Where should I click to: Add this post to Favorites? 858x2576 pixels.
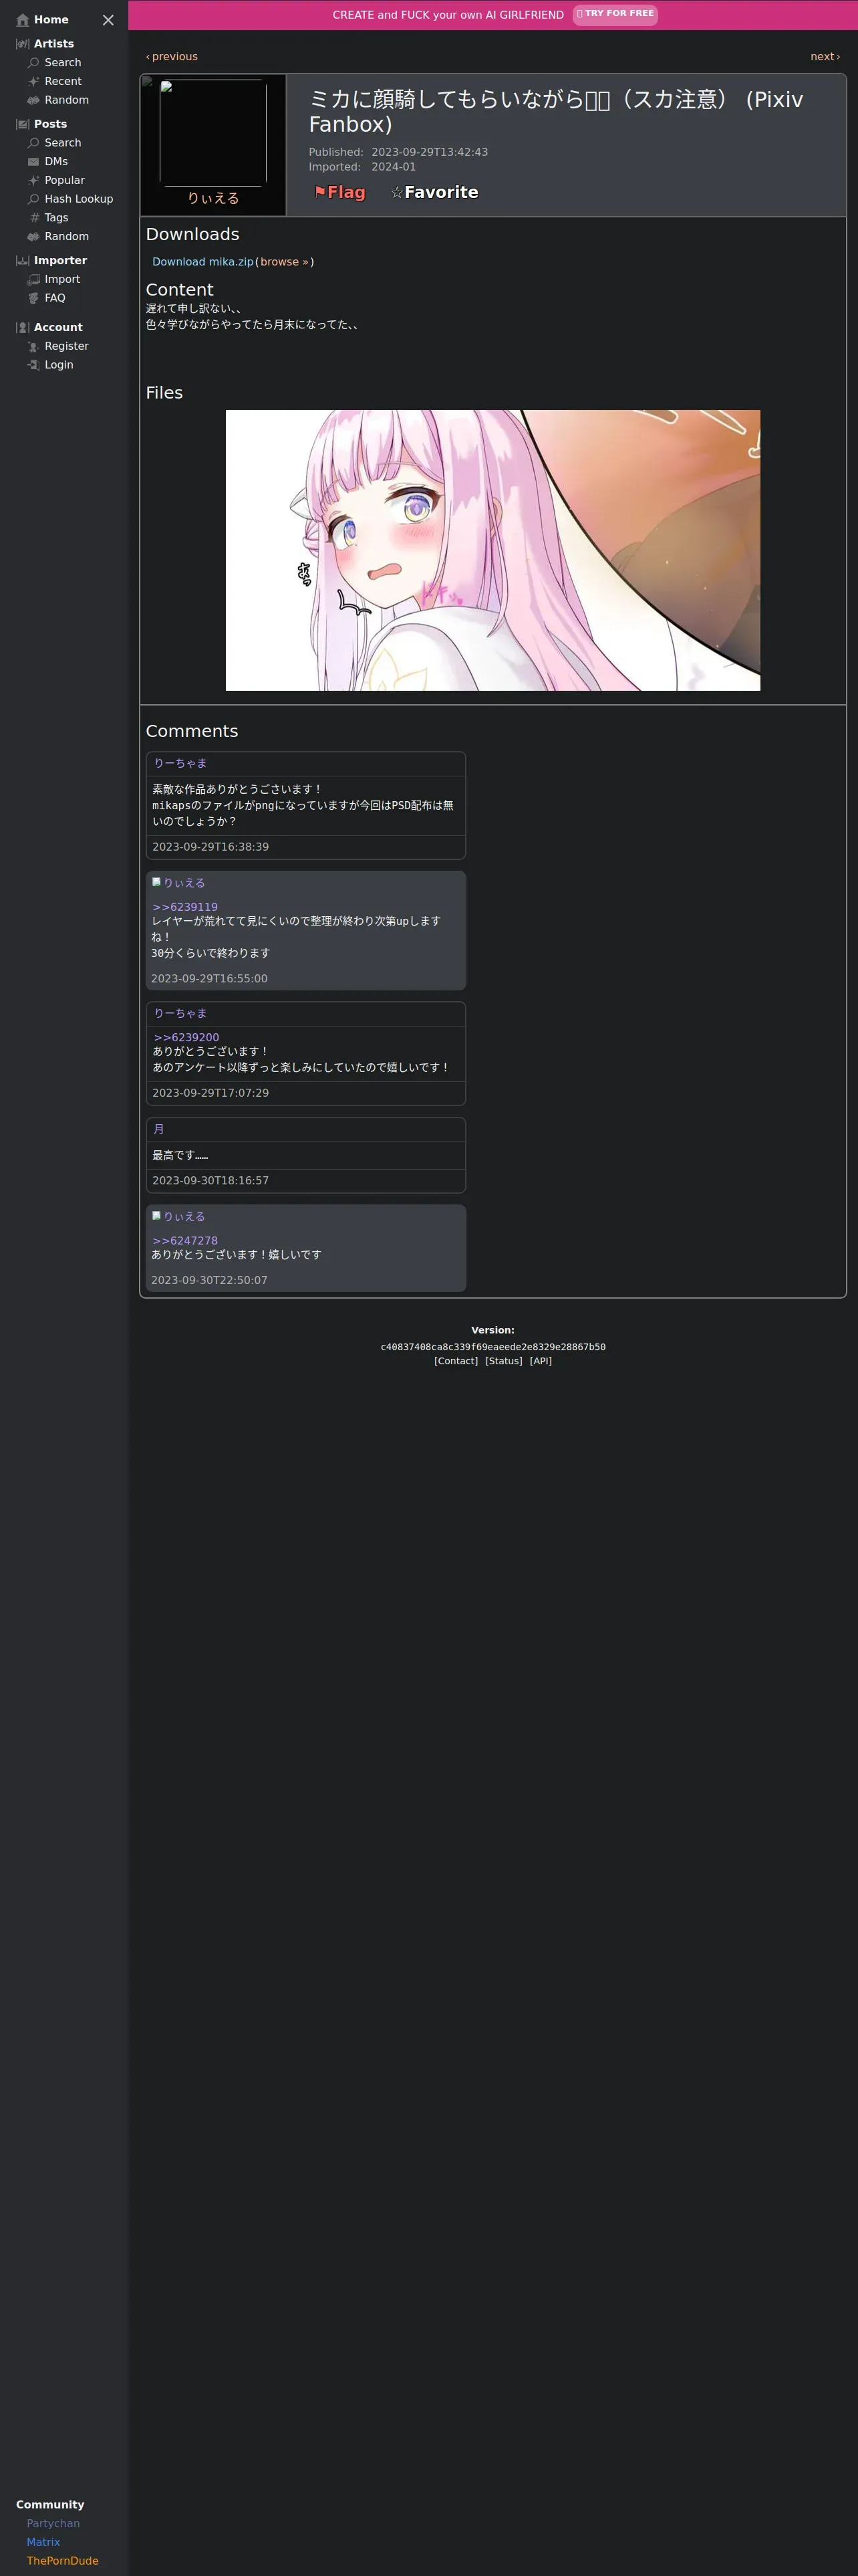434,192
